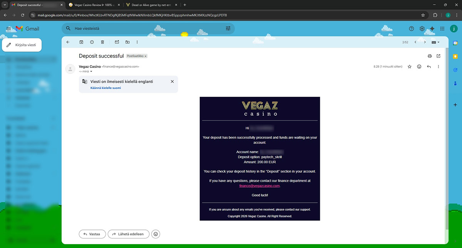Open the finance@vegazcasino.com link in email body
This screenshot has height=248, width=462.
(259, 186)
